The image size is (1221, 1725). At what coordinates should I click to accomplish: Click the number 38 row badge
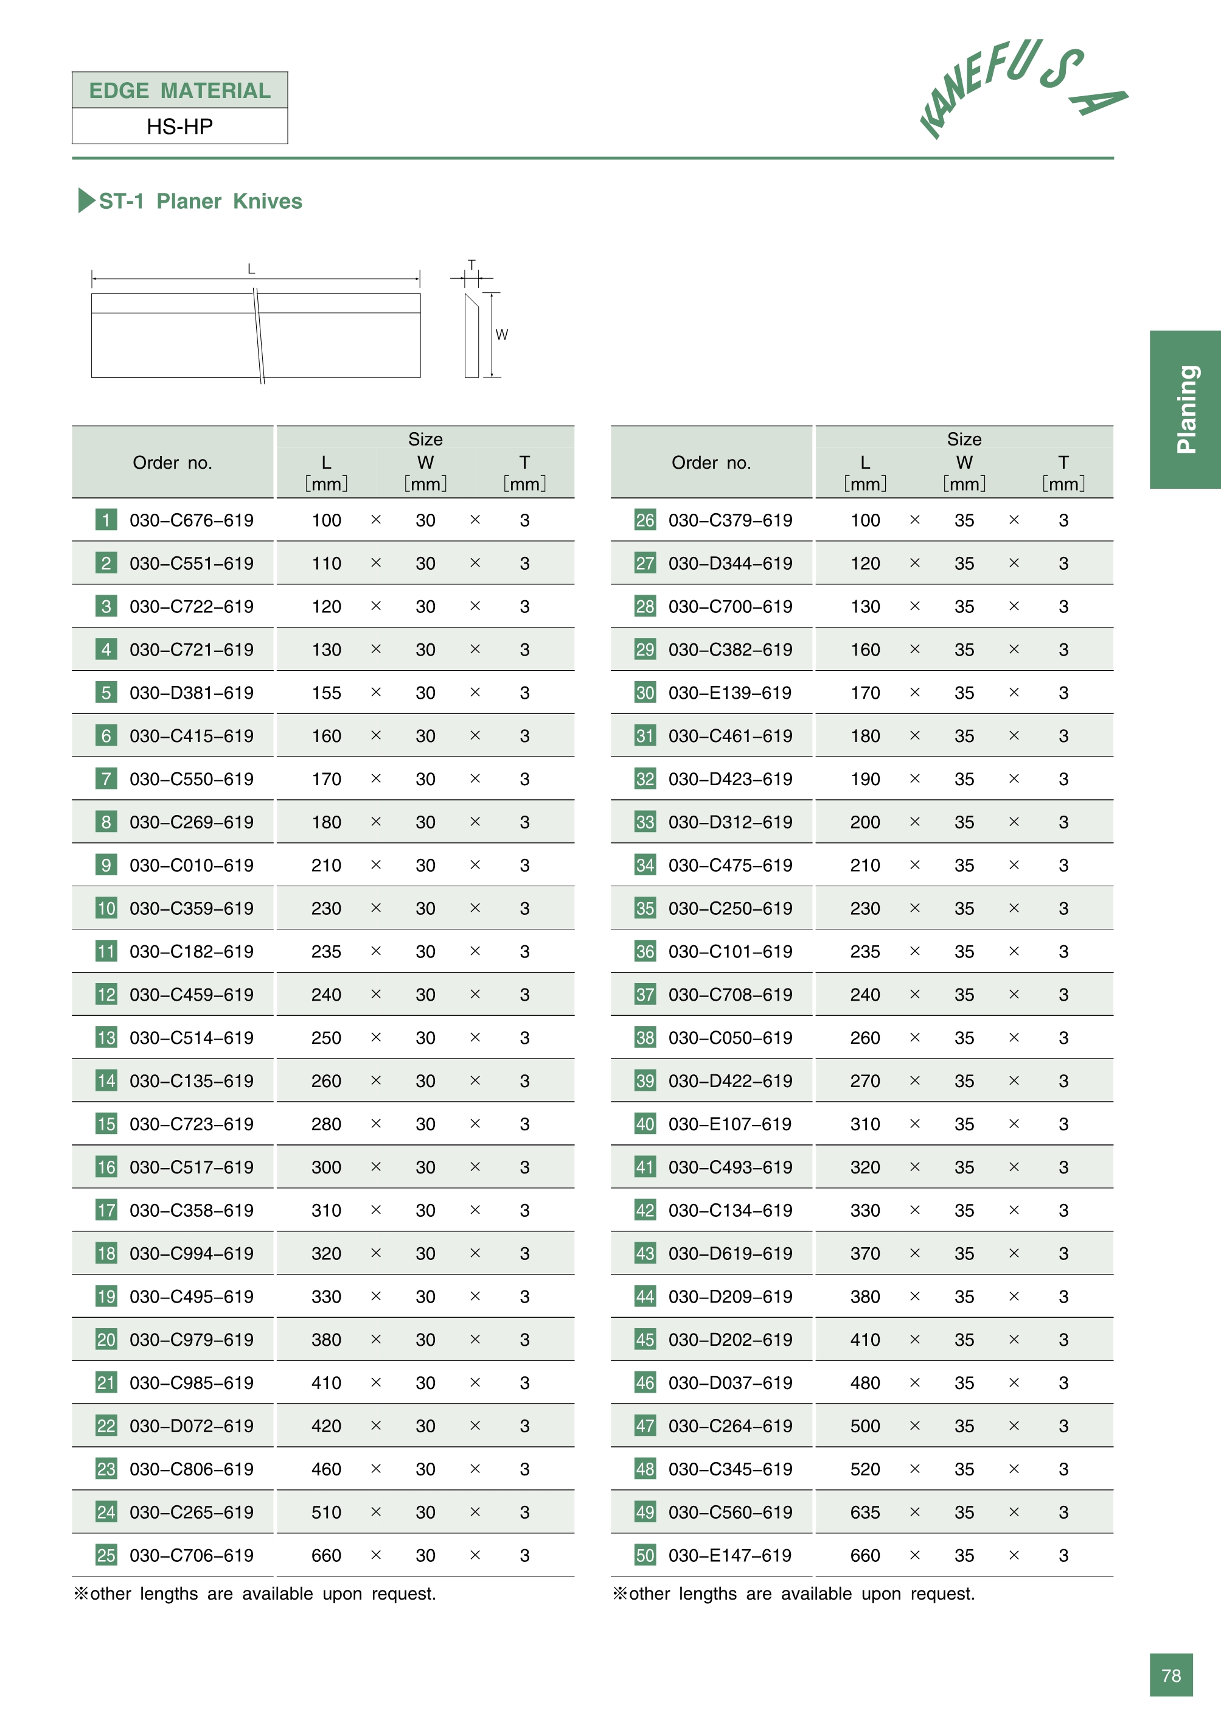pyautogui.click(x=645, y=1037)
